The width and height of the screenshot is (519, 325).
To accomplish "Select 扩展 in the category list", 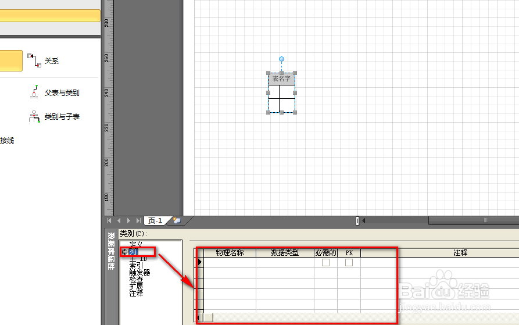I will coord(136,286).
